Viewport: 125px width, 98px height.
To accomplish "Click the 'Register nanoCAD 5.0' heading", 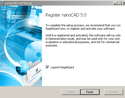I will pyautogui.click(x=66, y=15).
